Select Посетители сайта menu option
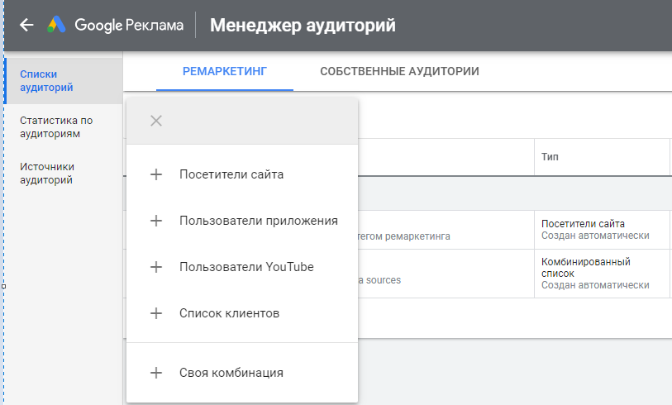Image resolution: width=672 pixels, height=405 pixels. tap(242, 174)
